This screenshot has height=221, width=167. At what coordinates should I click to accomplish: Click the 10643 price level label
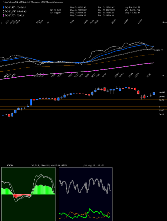[162, 92]
